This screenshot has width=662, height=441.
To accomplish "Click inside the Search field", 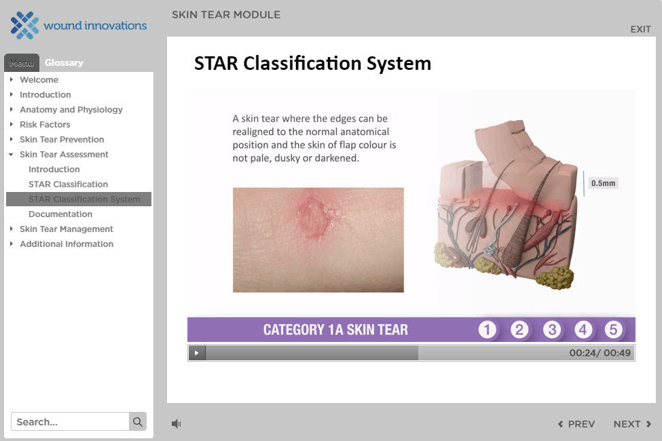I will 71,421.
